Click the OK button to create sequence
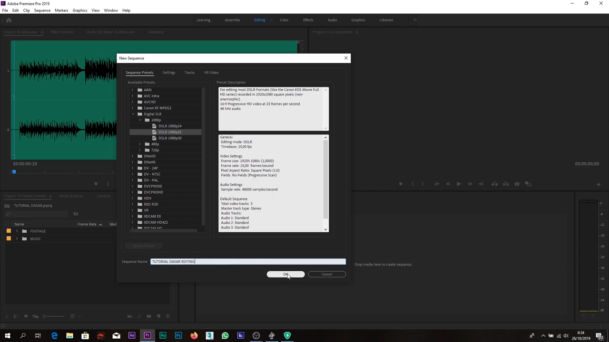 pos(285,274)
